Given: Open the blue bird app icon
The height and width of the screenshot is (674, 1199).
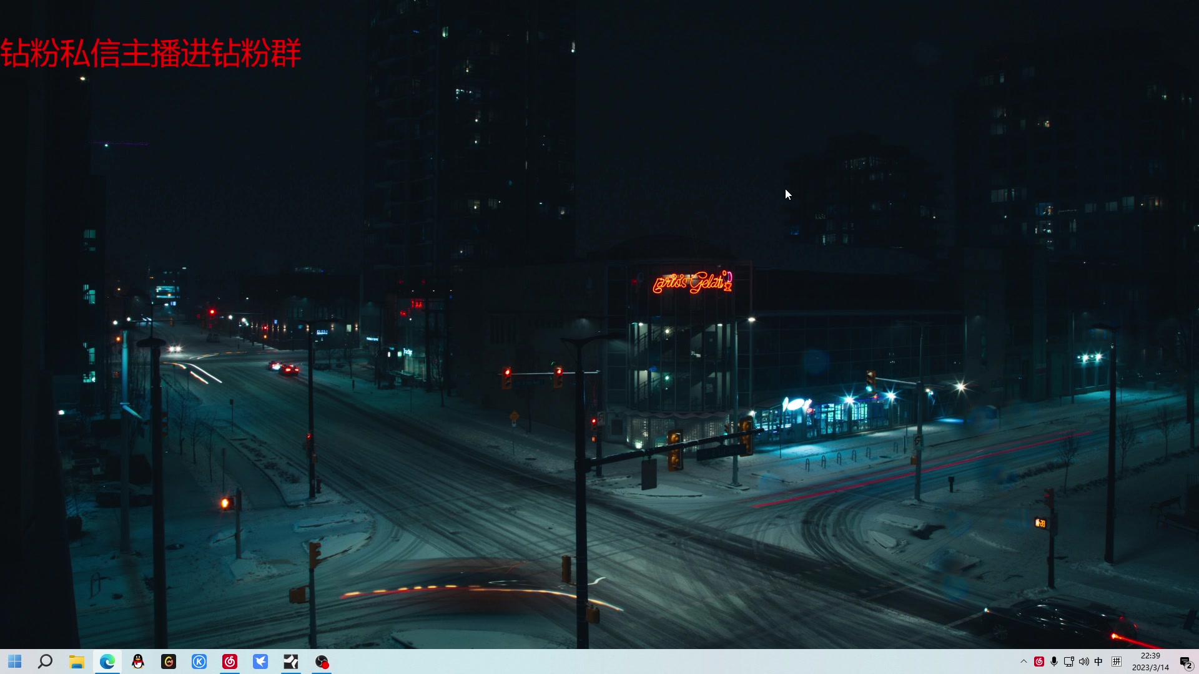Looking at the screenshot, I should [260, 662].
